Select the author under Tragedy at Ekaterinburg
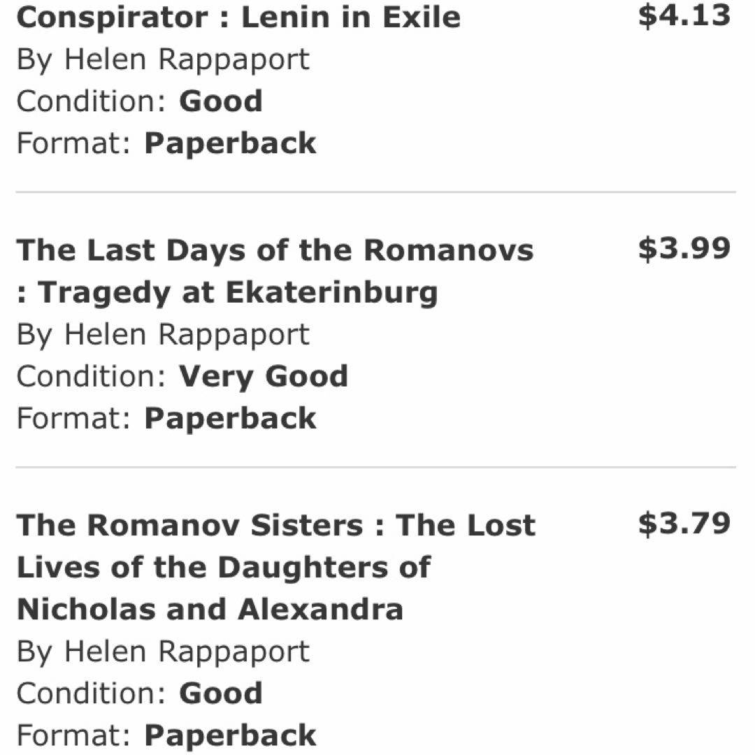Screen dimensions: 755x755 pos(163,334)
